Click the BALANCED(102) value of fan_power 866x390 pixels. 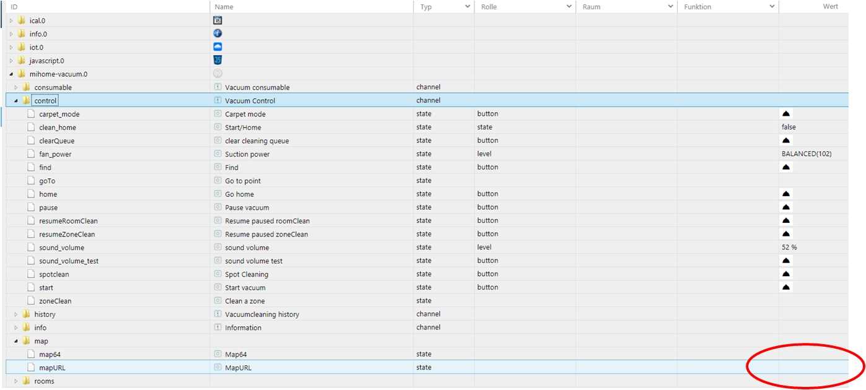[x=807, y=154]
